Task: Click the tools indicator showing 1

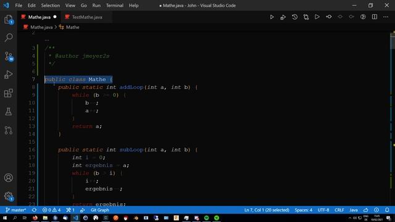Action: (x=70, y=210)
